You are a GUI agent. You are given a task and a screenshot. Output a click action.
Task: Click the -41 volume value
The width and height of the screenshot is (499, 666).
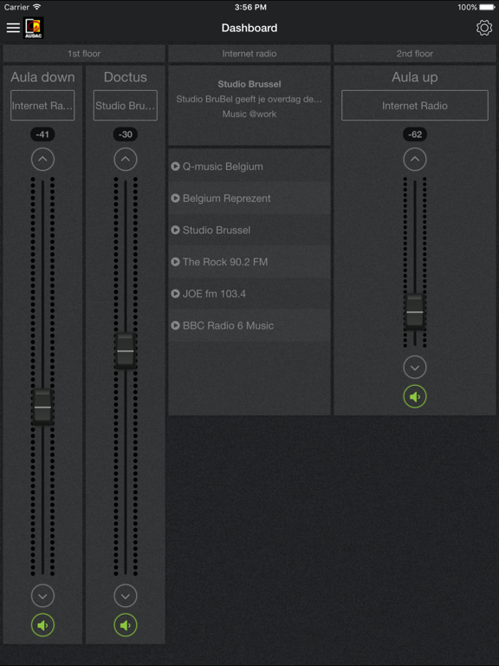[x=42, y=134]
